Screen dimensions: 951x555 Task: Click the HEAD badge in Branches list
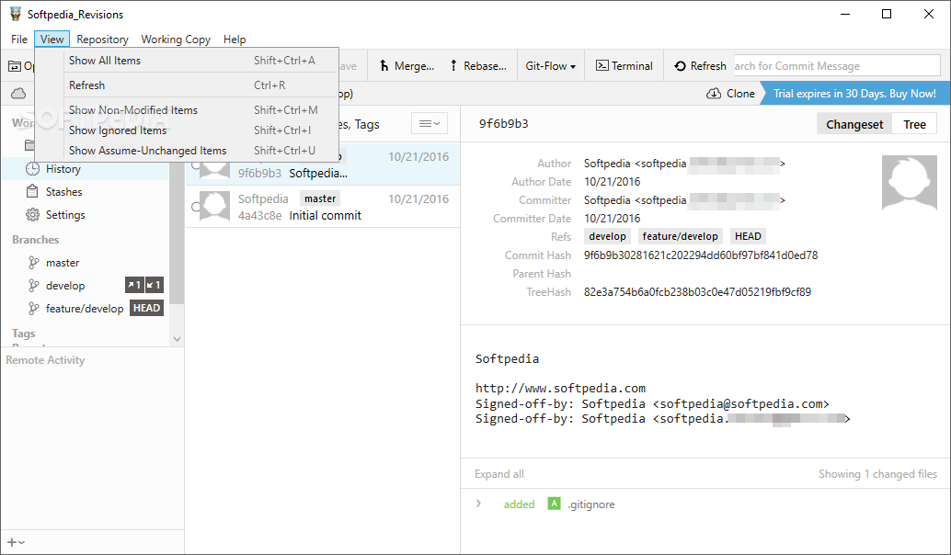point(147,309)
